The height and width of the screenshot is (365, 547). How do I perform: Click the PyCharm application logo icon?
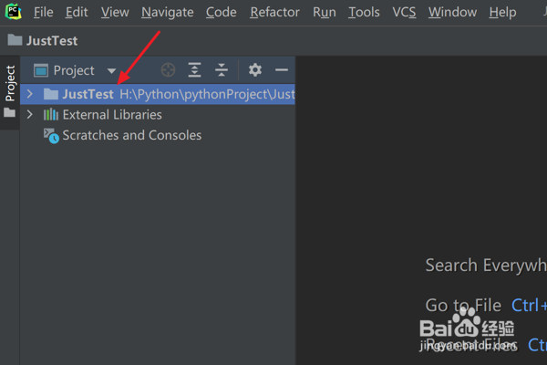click(14, 12)
